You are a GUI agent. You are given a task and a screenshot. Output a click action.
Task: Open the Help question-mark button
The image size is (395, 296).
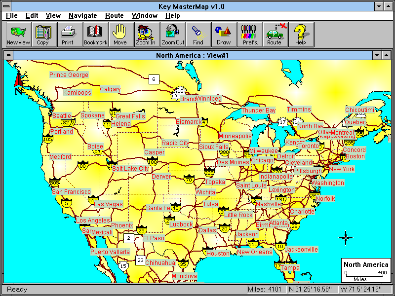coord(301,34)
